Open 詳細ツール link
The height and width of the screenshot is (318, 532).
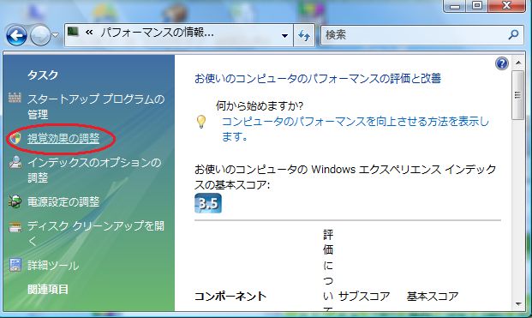(x=53, y=265)
